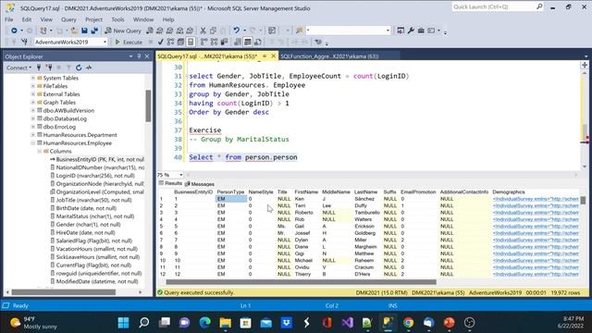Close the SQLQuery17.sql tab
Screen dimensions: 592x333
point(274,56)
